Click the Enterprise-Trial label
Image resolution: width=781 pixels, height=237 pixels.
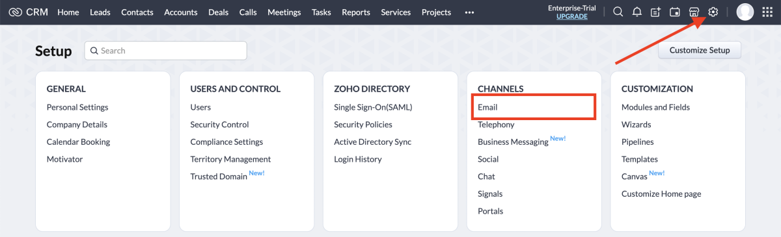(x=572, y=8)
